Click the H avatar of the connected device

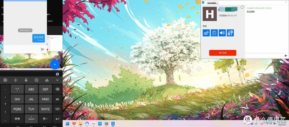(210, 14)
